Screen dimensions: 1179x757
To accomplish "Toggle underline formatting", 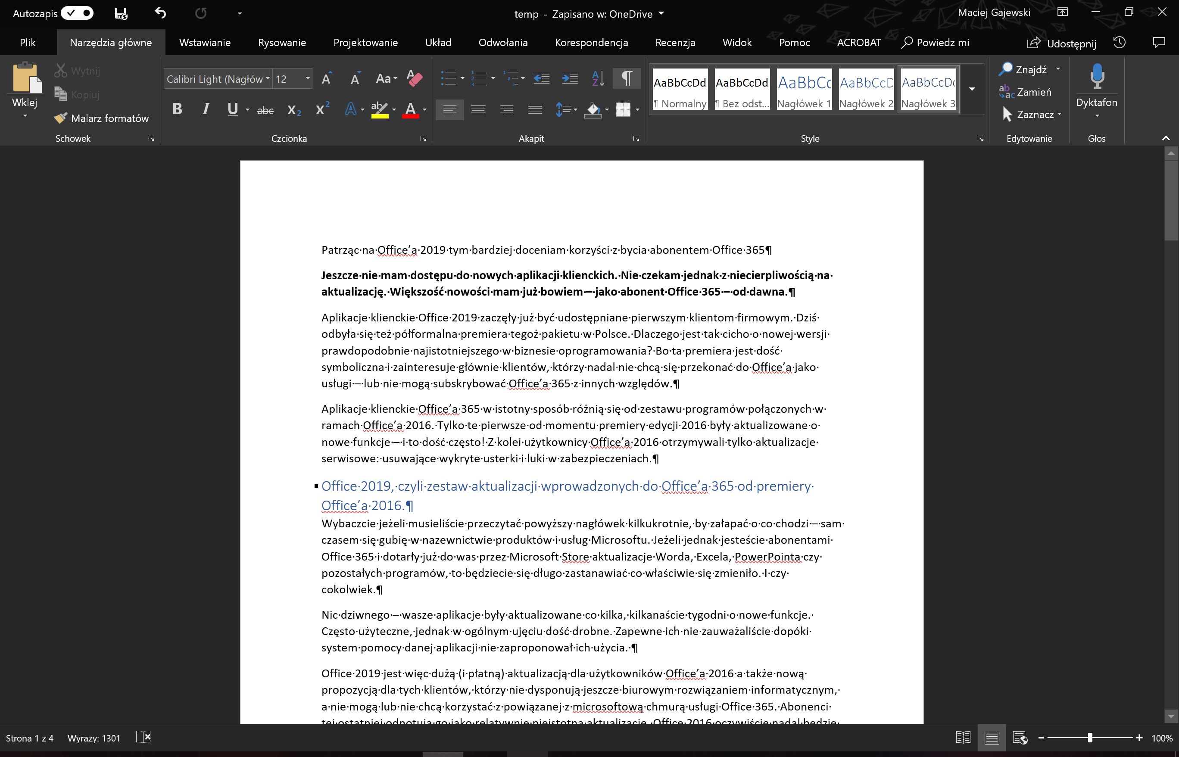I will coord(233,109).
